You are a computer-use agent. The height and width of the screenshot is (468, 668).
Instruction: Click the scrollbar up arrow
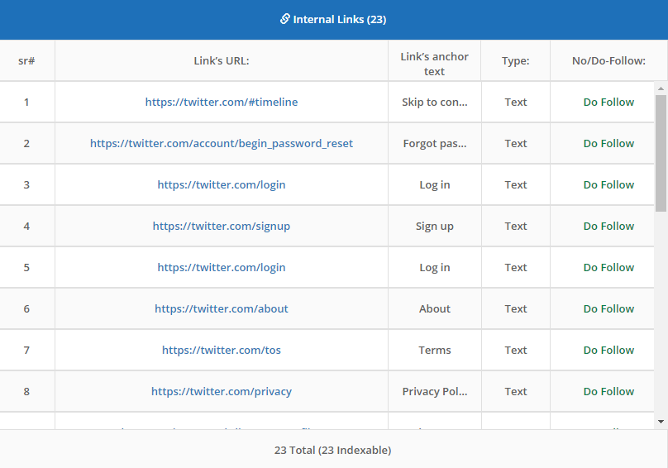click(661, 88)
